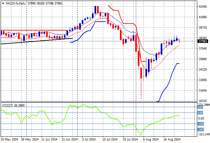Screen dimensions: 210x143
Task: Click the 20 May 2024 date label
Action: (x=9, y=139)
